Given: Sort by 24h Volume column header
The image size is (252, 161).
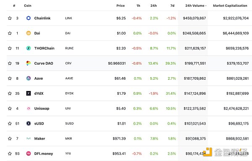Looking at the screenshot, I should click(196, 5).
